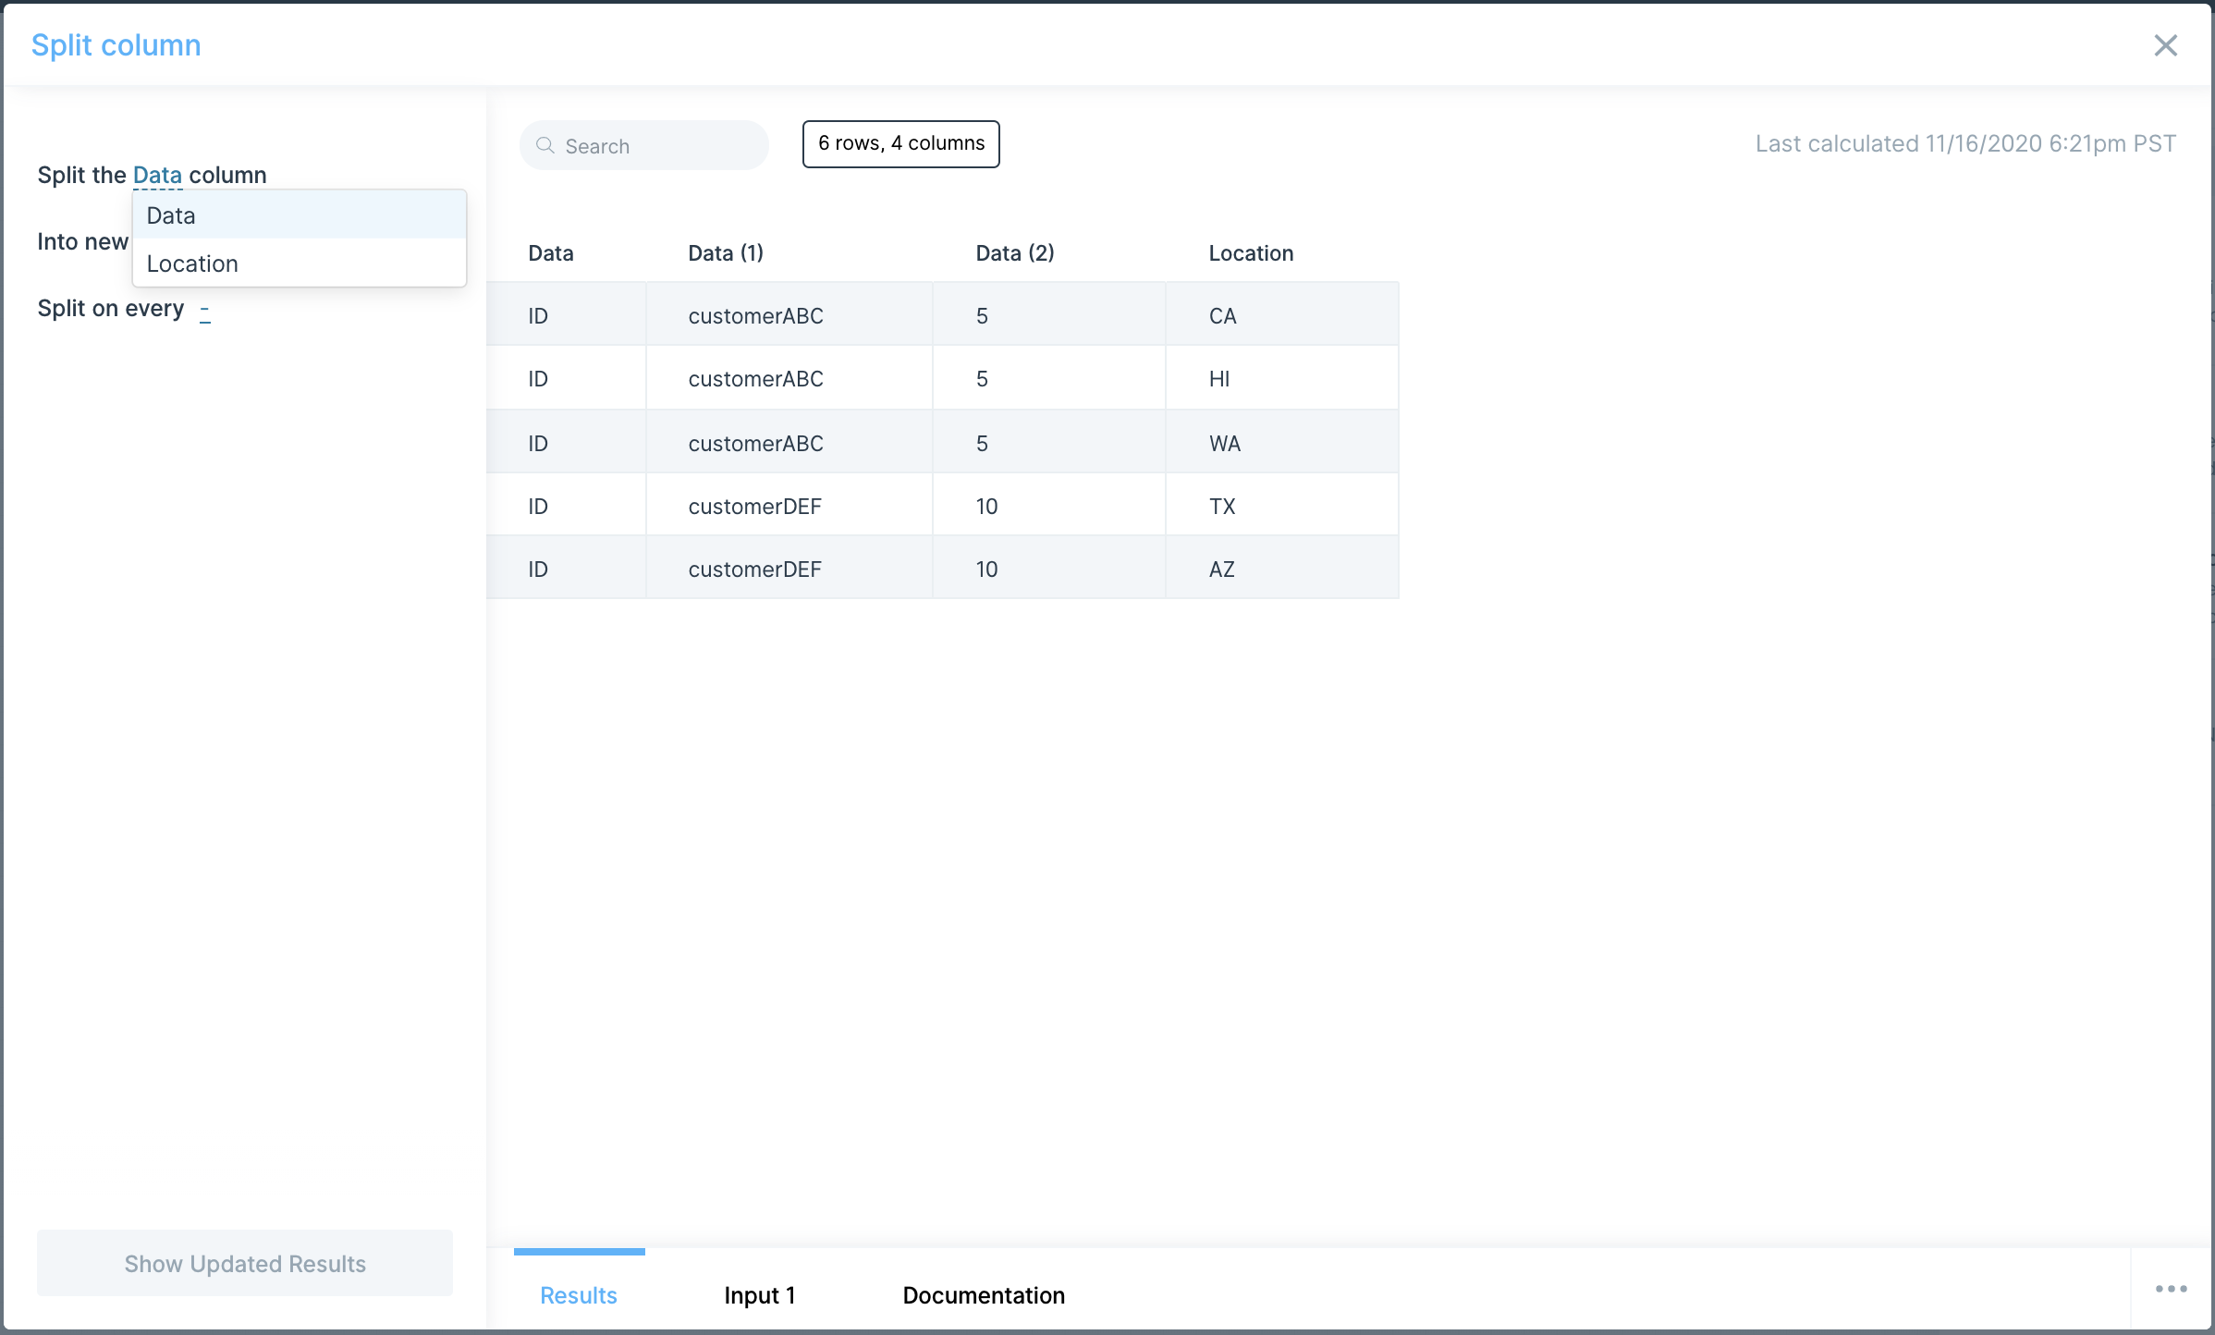Screen dimensions: 2215x1335
Task: Click the ID cell in the TX row
Action: point(566,506)
